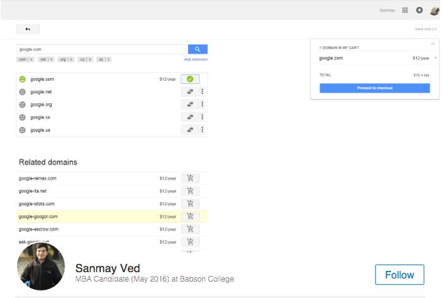This screenshot has height=298, width=442.
Task: Open the account avatar in top right
Action: coord(434,11)
